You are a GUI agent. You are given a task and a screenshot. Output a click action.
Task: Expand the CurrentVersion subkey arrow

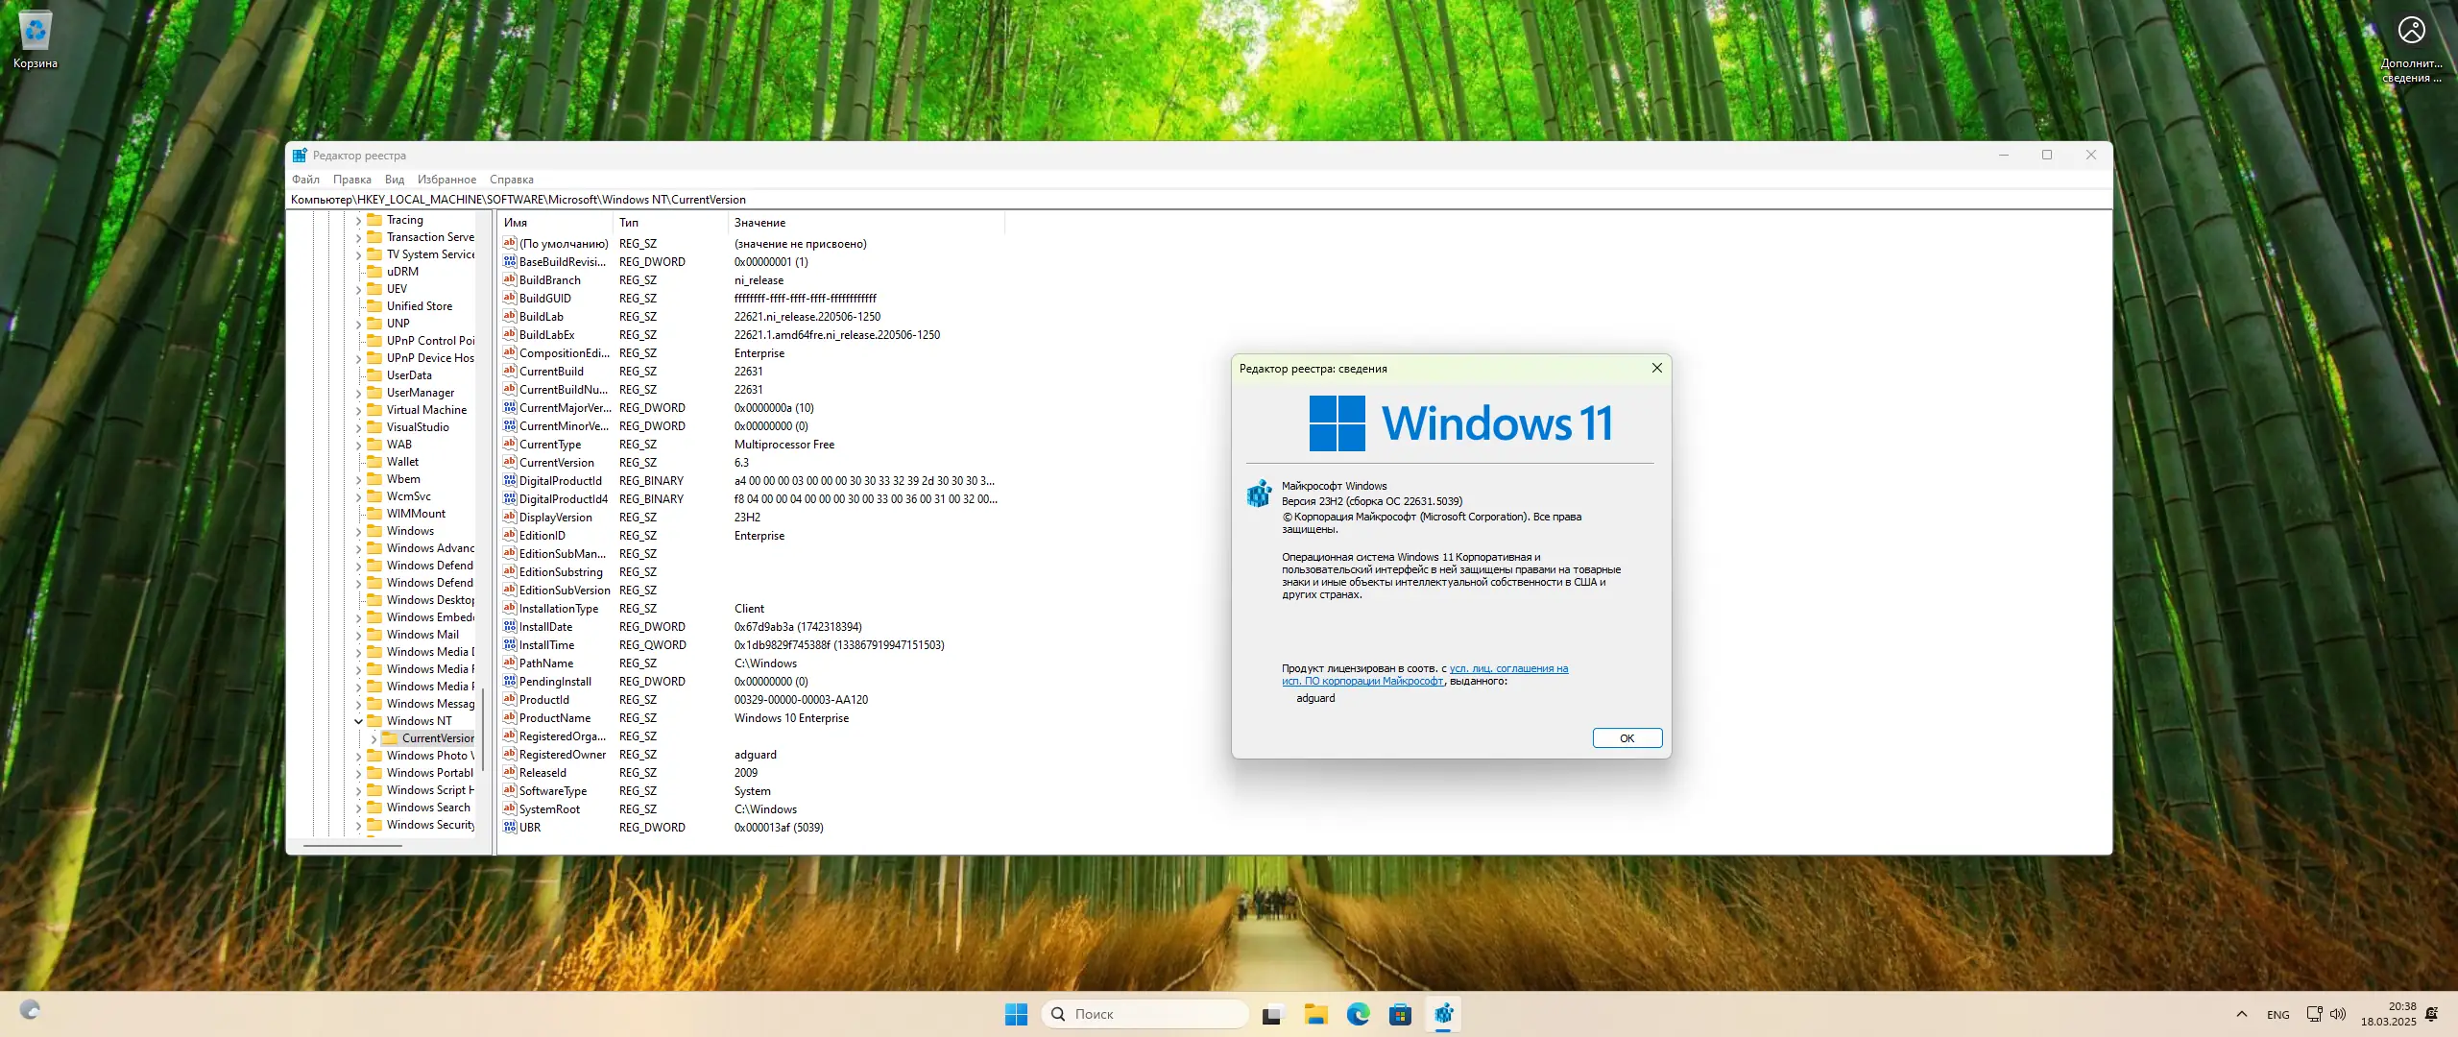point(374,738)
